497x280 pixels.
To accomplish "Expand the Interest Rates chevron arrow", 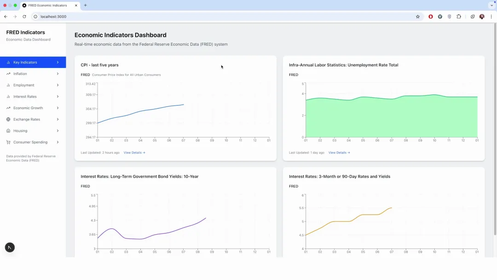I will click(58, 97).
